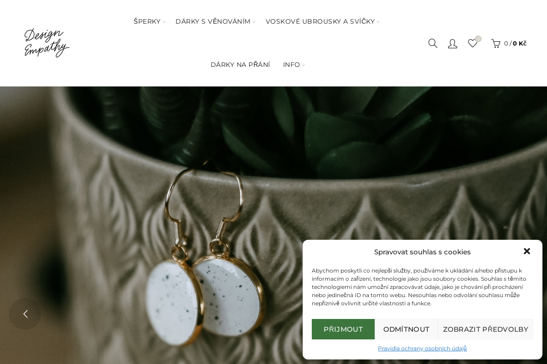
Task: Open the search magnifier icon
Action: 433,43
